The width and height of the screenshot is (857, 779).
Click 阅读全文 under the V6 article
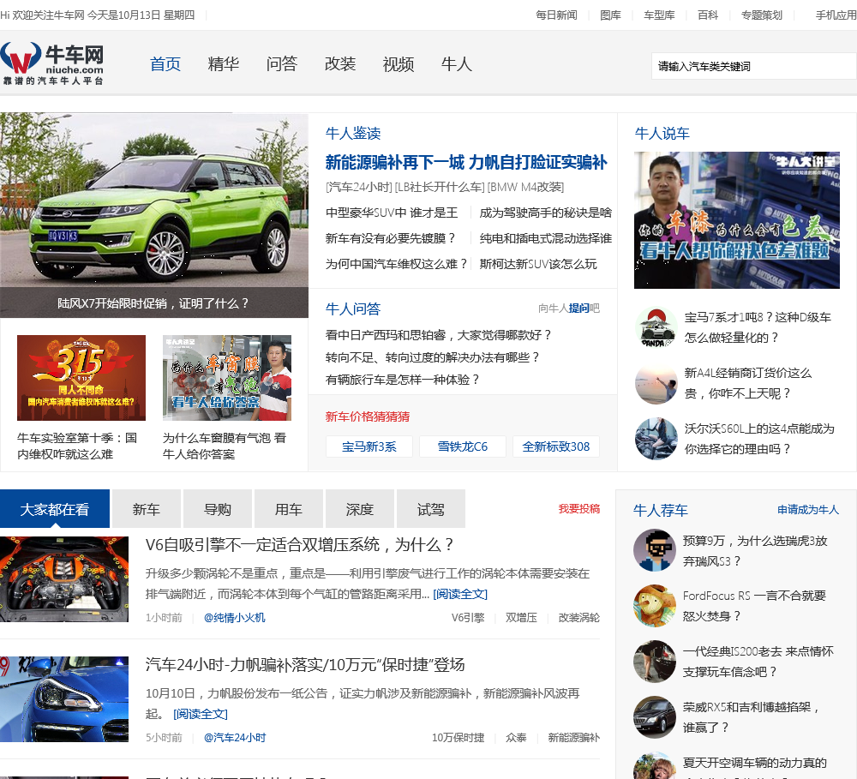[460, 594]
